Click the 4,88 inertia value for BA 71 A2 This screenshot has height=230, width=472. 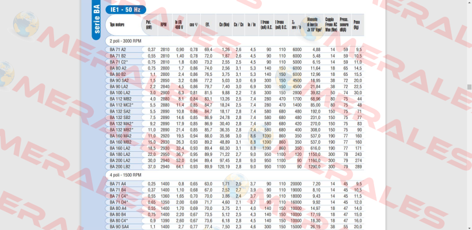[x=317, y=49]
